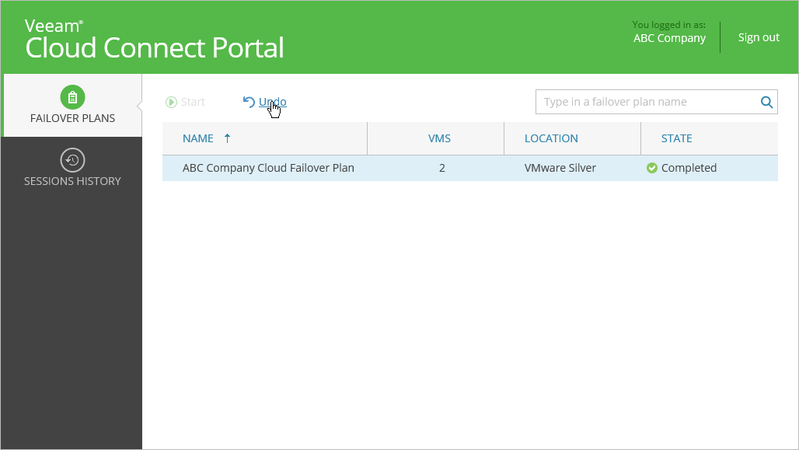Click the sort arrow beside NAME
799x450 pixels.
[227, 138]
